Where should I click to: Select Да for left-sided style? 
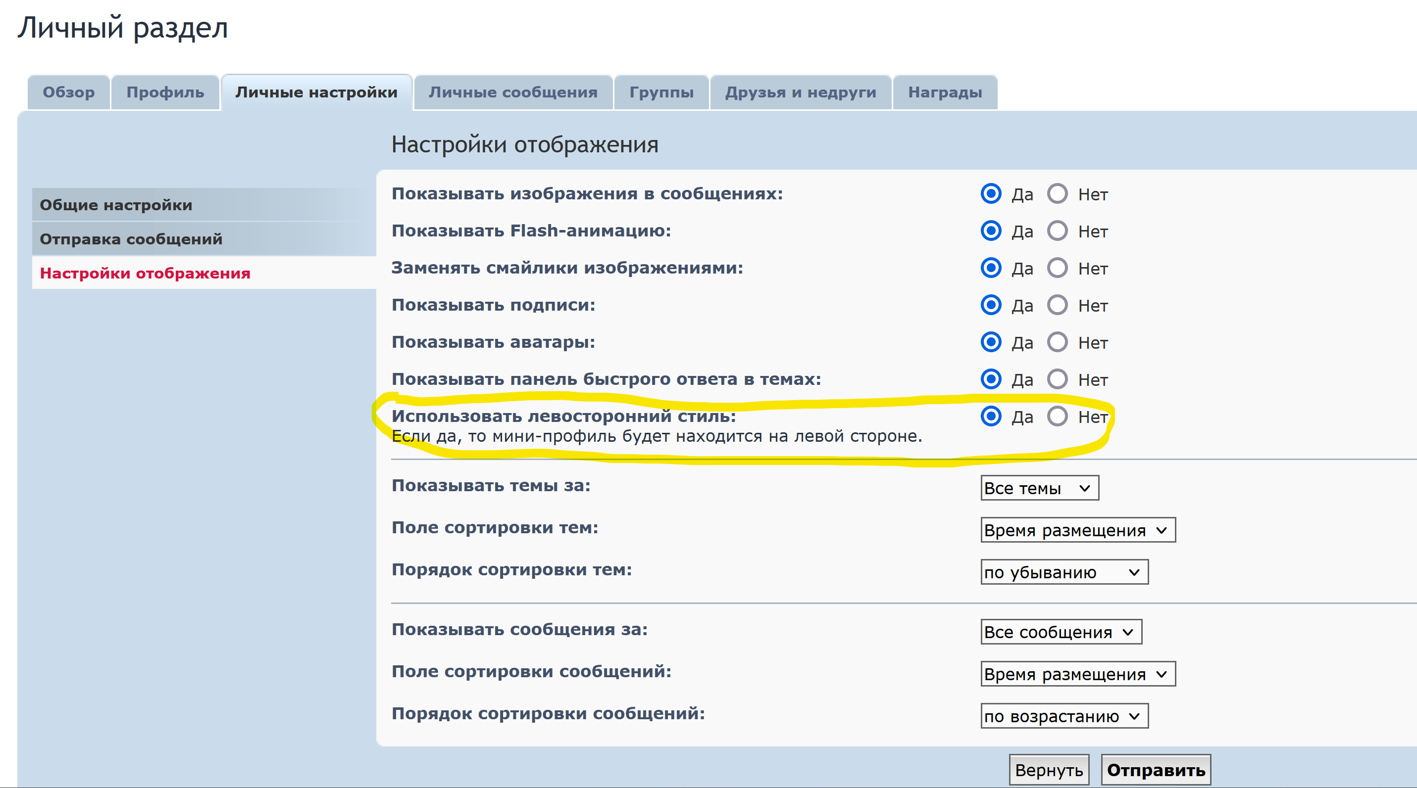pyautogui.click(x=991, y=417)
